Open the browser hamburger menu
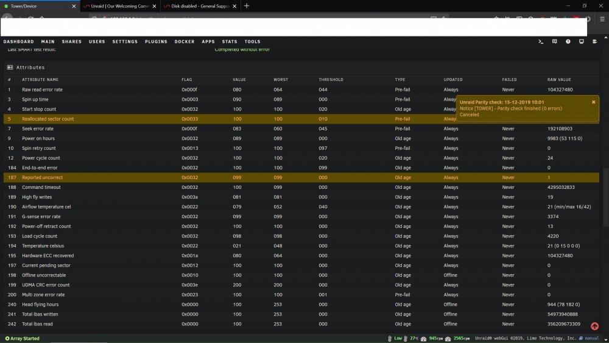The width and height of the screenshot is (609, 343). tap(602, 19)
